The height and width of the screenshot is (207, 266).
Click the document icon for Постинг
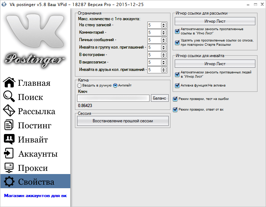pos(9,125)
